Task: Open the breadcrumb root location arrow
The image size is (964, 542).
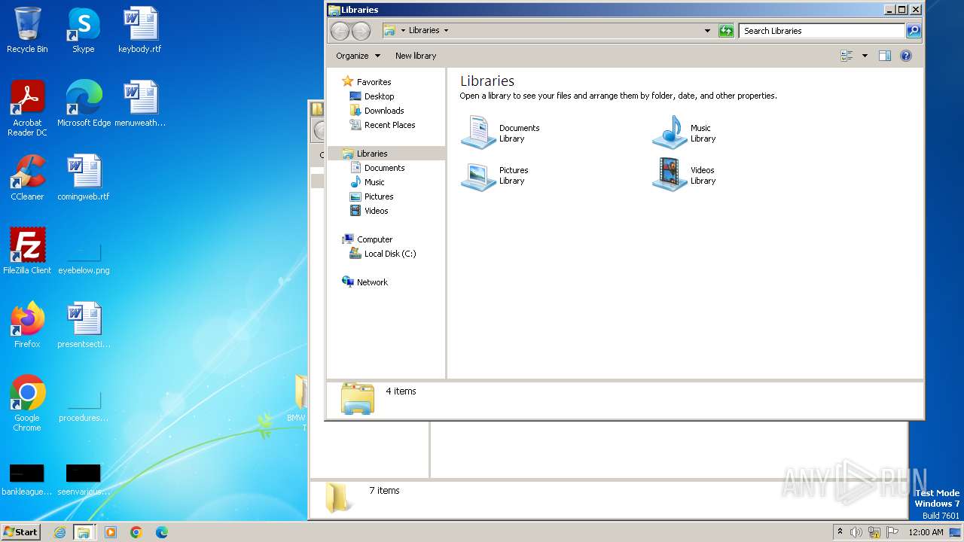Action: [x=403, y=31]
